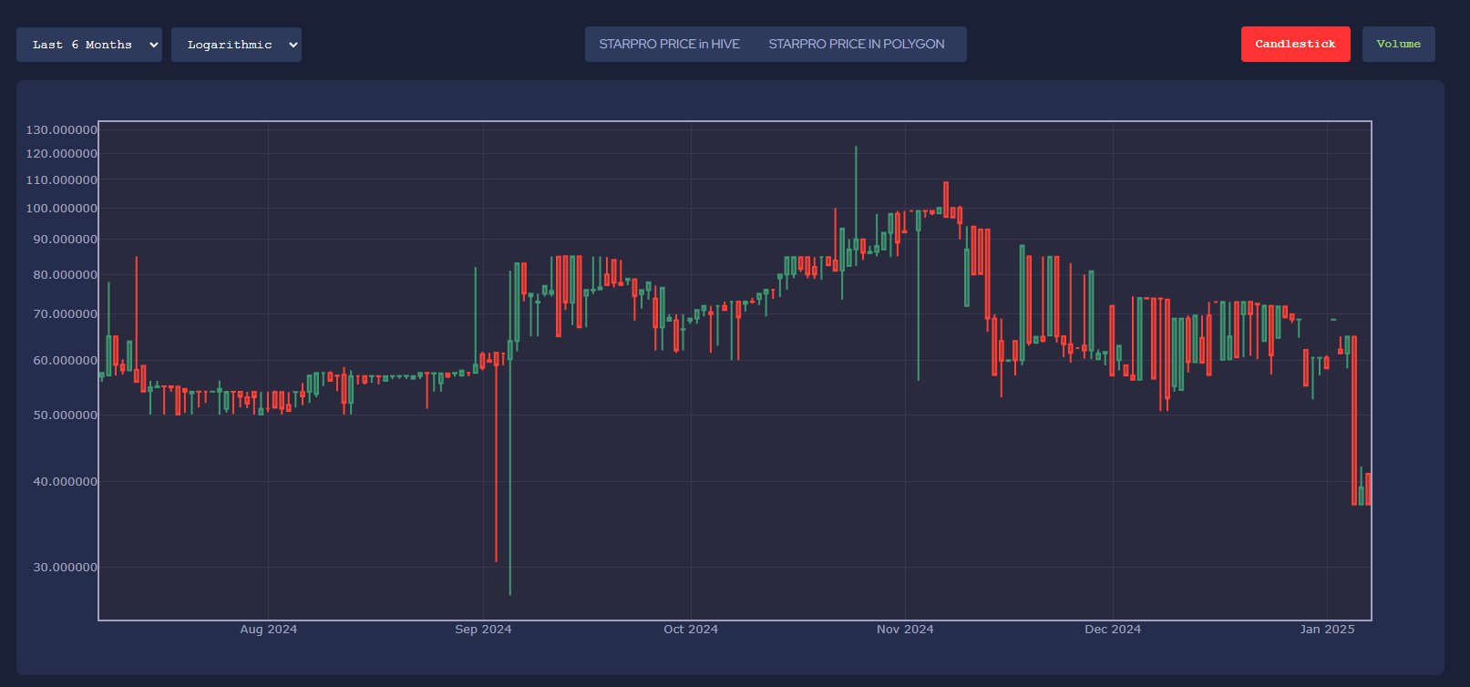Click the 90.000000 y-axis value
1470x687 pixels.
click(65, 240)
